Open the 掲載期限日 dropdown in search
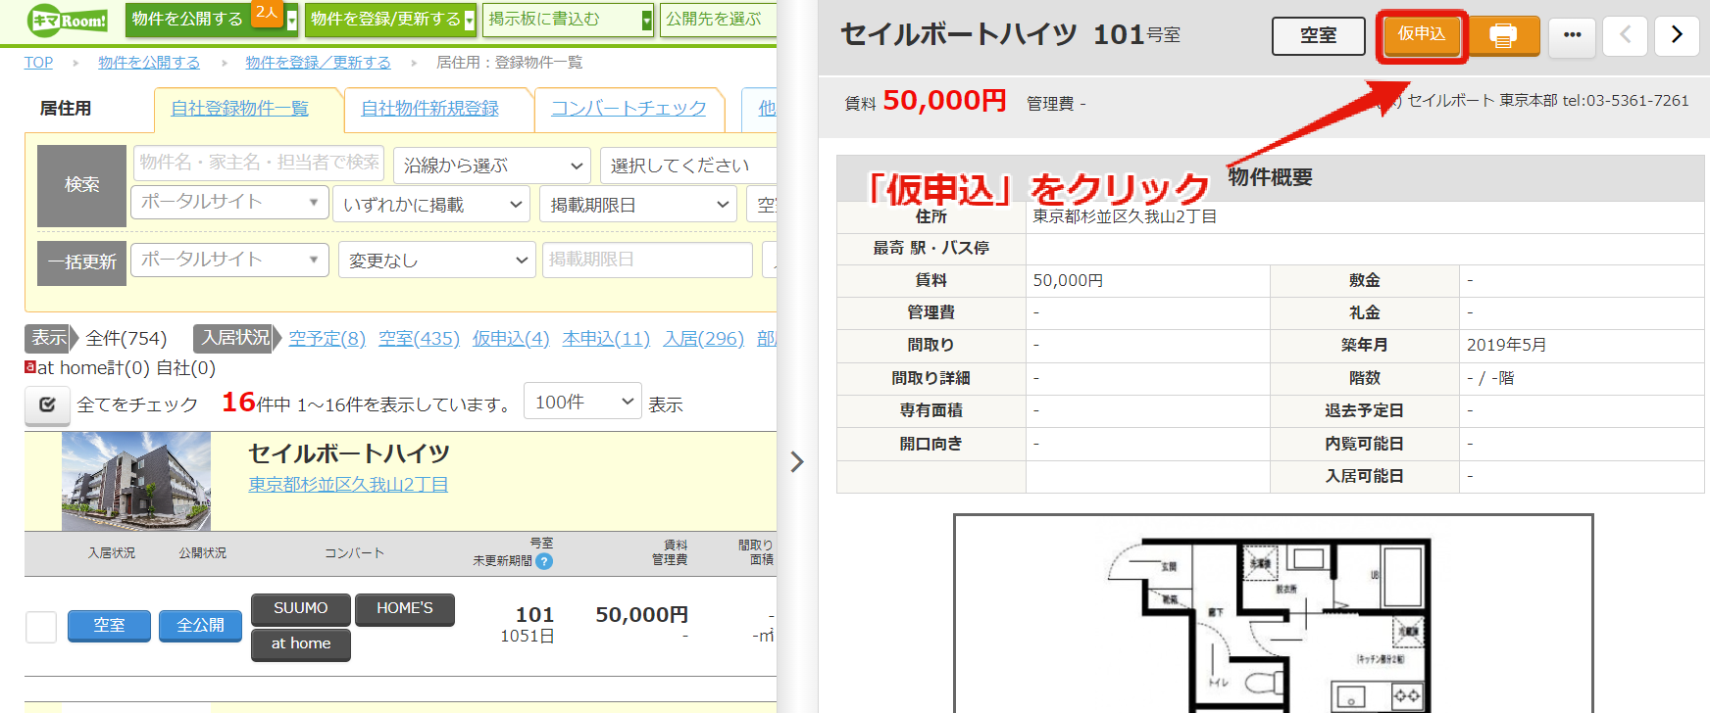Image resolution: width=1710 pixels, height=713 pixels. (637, 205)
